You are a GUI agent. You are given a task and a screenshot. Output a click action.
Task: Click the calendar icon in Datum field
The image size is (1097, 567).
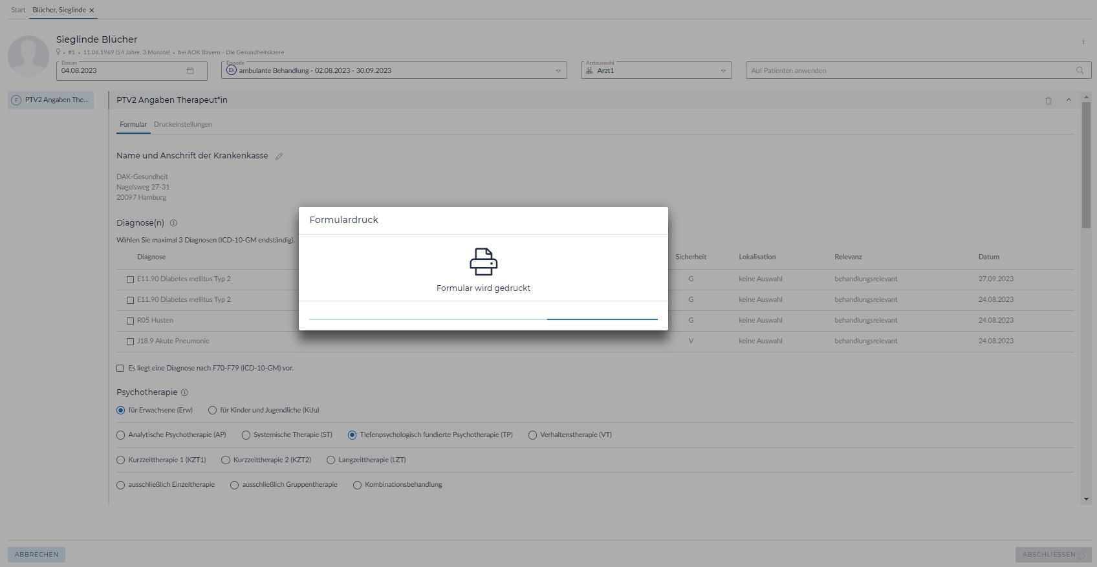[x=190, y=70]
